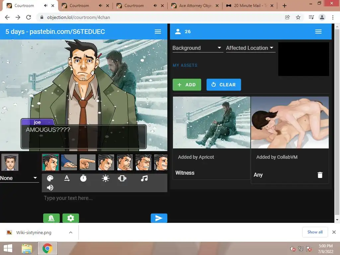Viewport: 340px width, 255px height.
Task: Open the sound effects speaker icon
Action: (50, 188)
